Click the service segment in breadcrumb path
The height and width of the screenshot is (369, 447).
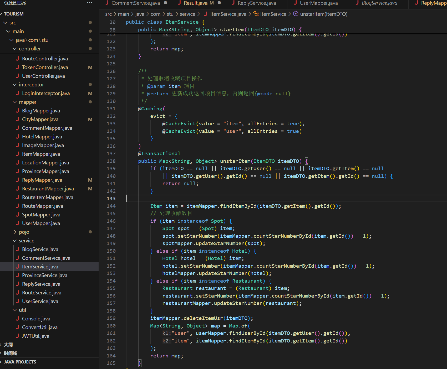(x=187, y=14)
